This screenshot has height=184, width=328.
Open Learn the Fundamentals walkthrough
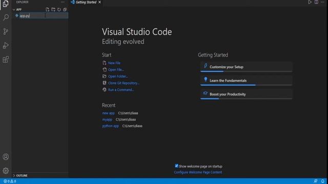pos(246,80)
